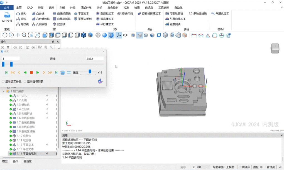Click the zoom magnifier icon in view toolbar

coord(24,35)
